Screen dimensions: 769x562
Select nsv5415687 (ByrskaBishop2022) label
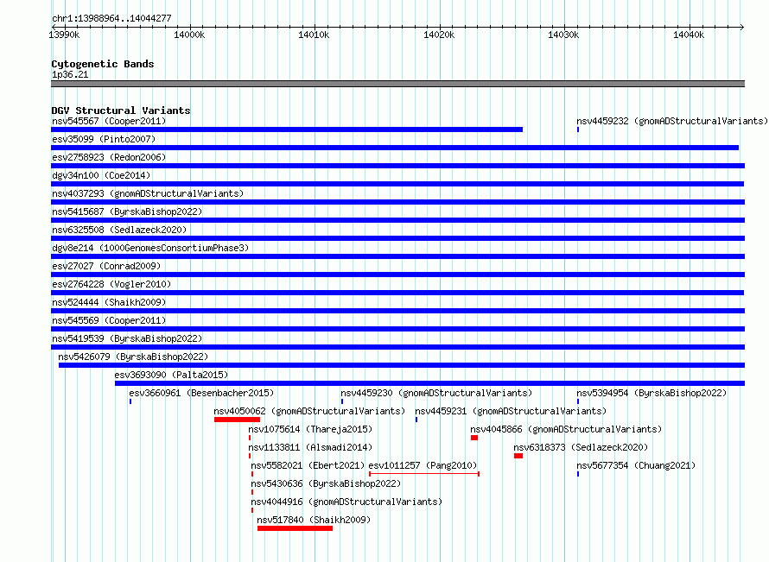coord(127,212)
